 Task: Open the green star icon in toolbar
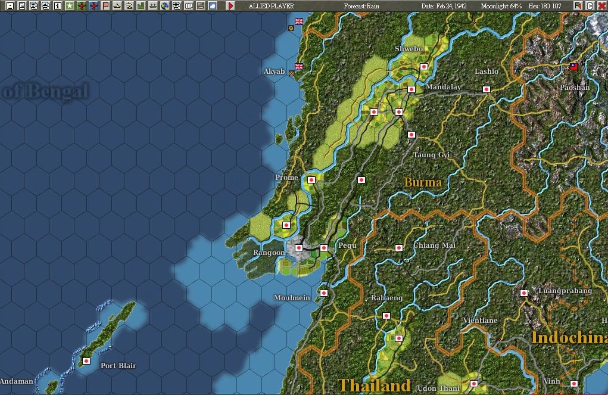tap(70, 6)
